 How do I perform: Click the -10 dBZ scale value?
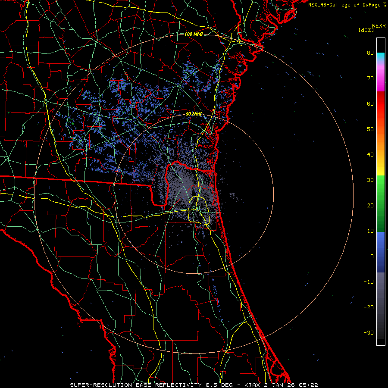369,282
